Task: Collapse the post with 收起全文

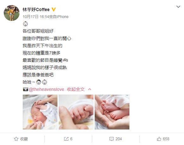Action: (76, 89)
